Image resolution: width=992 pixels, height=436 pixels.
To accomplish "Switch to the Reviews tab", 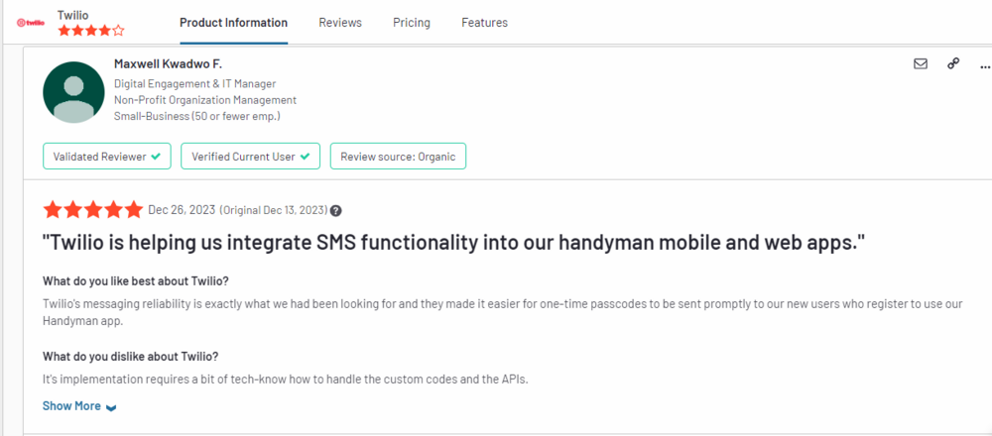I will click(x=340, y=23).
